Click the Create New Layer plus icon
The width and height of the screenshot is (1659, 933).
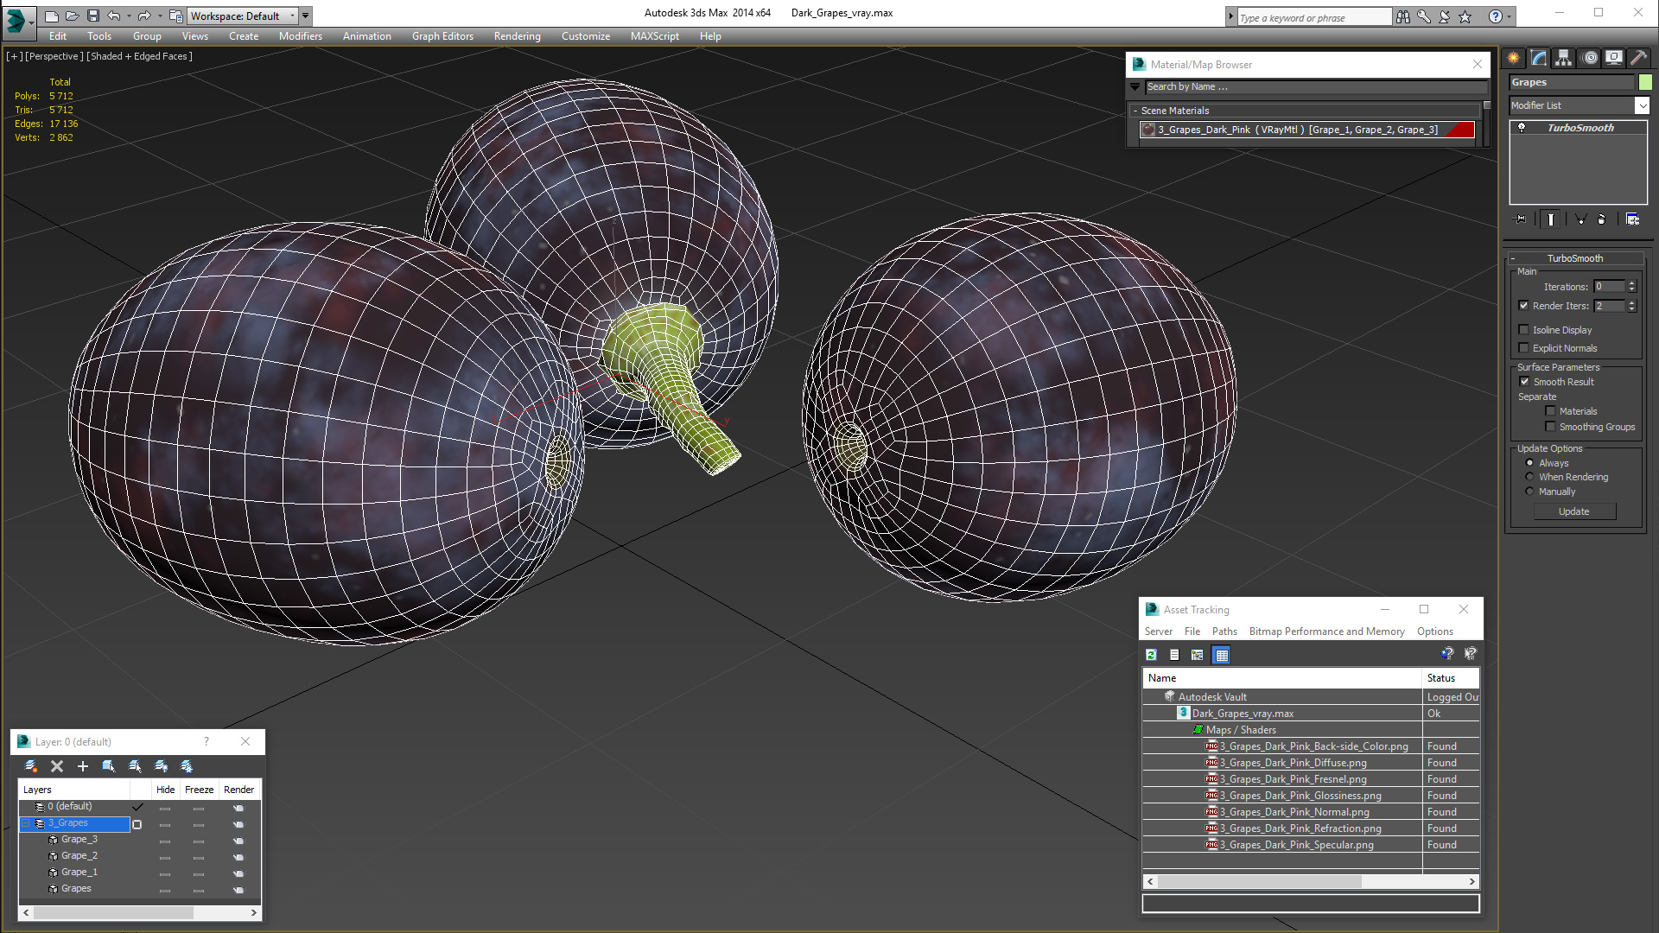[x=83, y=766]
